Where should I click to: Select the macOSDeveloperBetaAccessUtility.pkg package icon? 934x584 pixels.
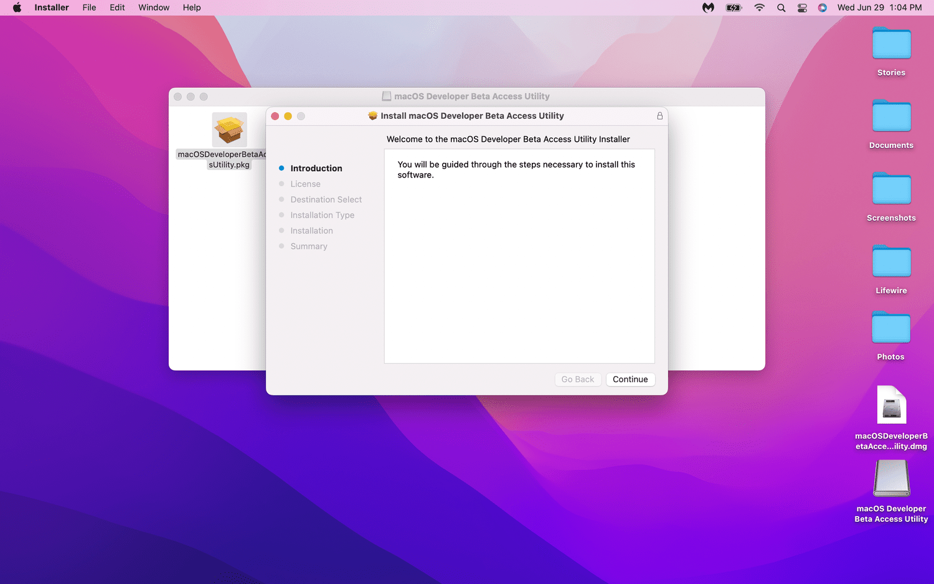point(229,130)
